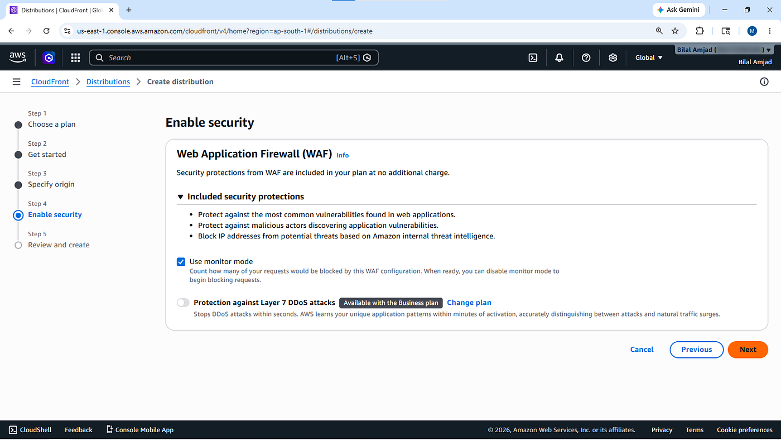Go to Step 2 Get started
This screenshot has width=781, height=440.
click(x=47, y=155)
